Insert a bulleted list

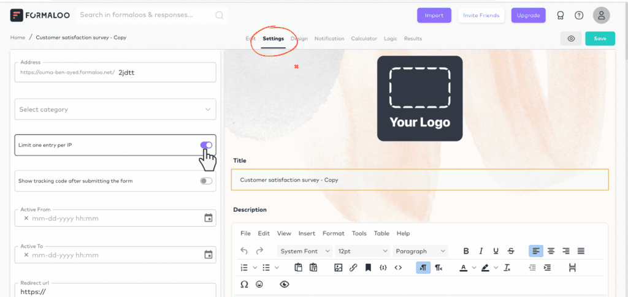(x=266, y=268)
